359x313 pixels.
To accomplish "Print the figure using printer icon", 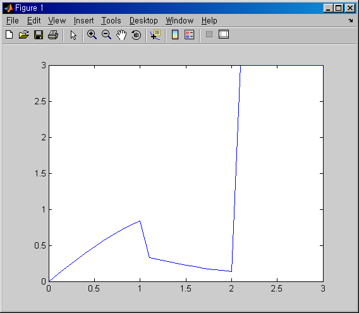I will pos(53,35).
